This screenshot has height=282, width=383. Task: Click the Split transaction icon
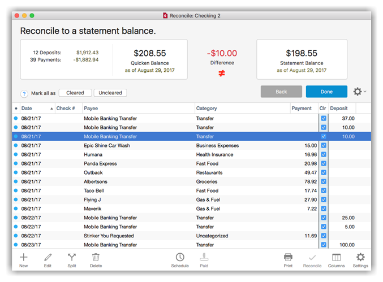(x=72, y=258)
